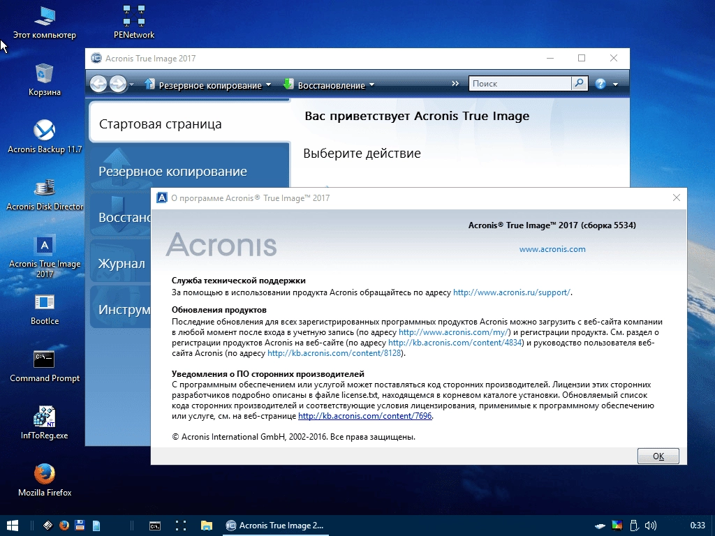Open the command prompt taskbar icon
715x536 pixels.
155,526
